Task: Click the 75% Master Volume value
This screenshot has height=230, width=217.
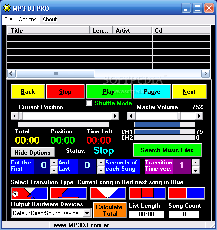Action: (x=198, y=107)
